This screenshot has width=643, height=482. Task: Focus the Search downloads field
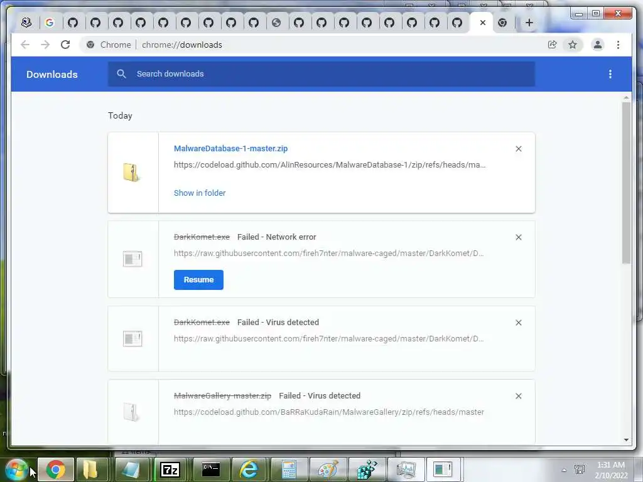(x=321, y=74)
